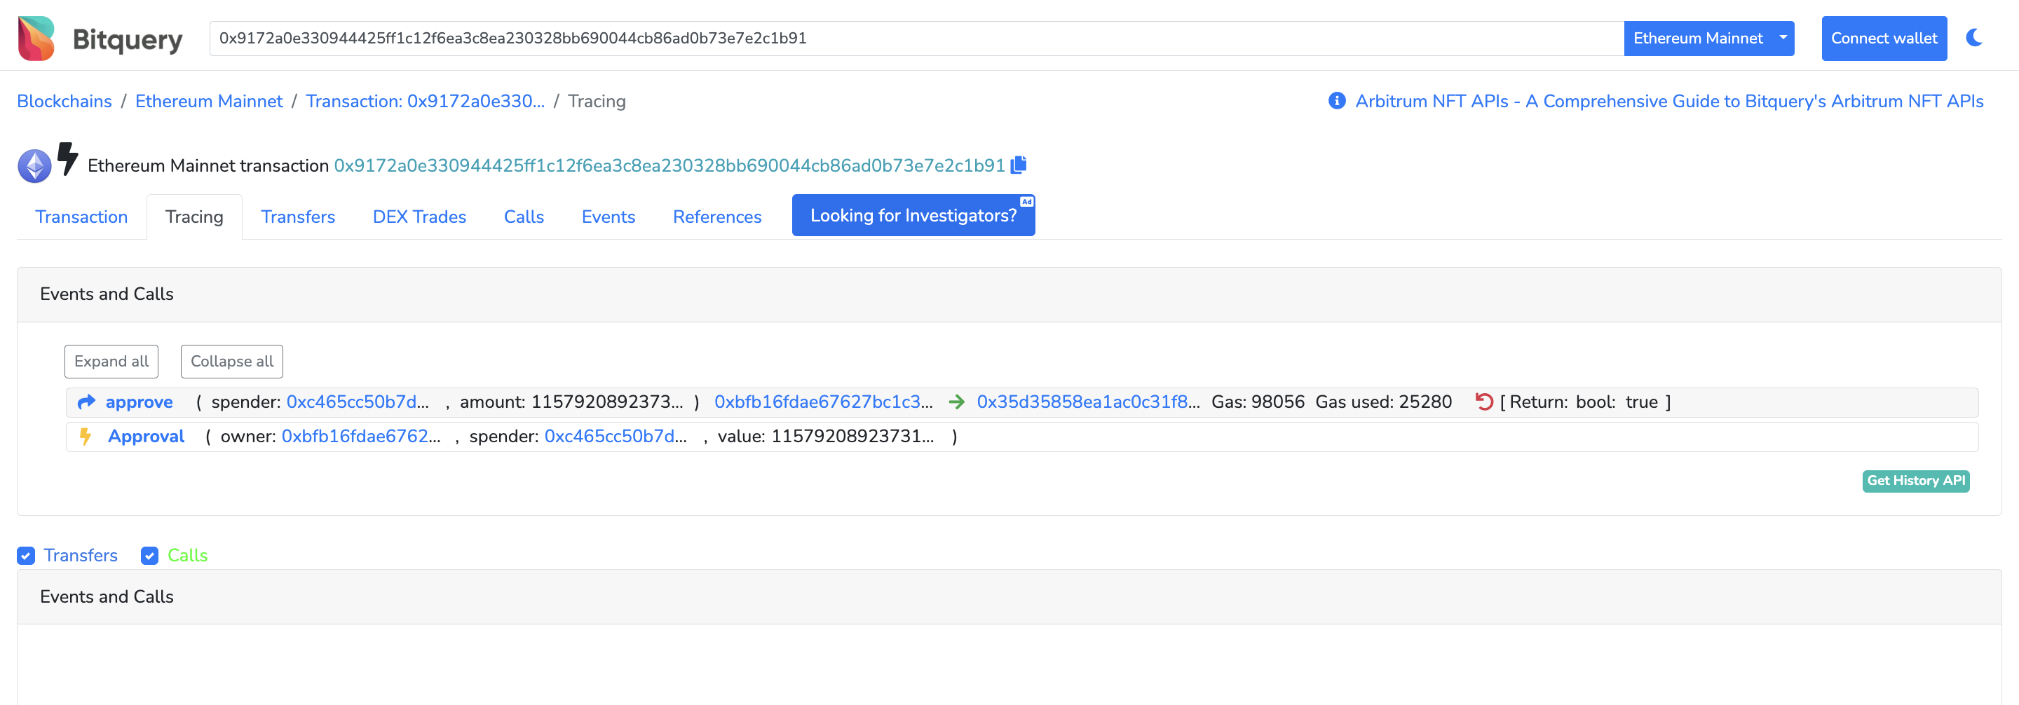The image size is (2019, 705).
Task: Click the blue info icon before Arbitrum NFT APIs
Action: [1337, 101]
